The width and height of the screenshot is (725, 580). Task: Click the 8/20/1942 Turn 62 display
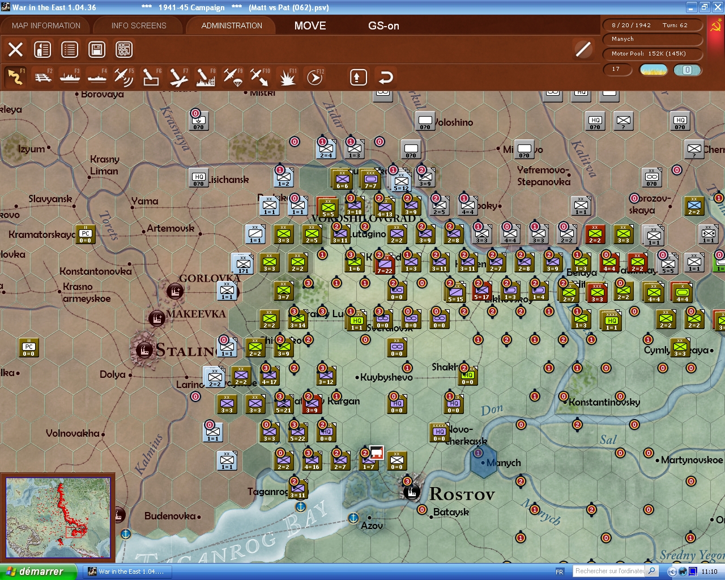652,25
